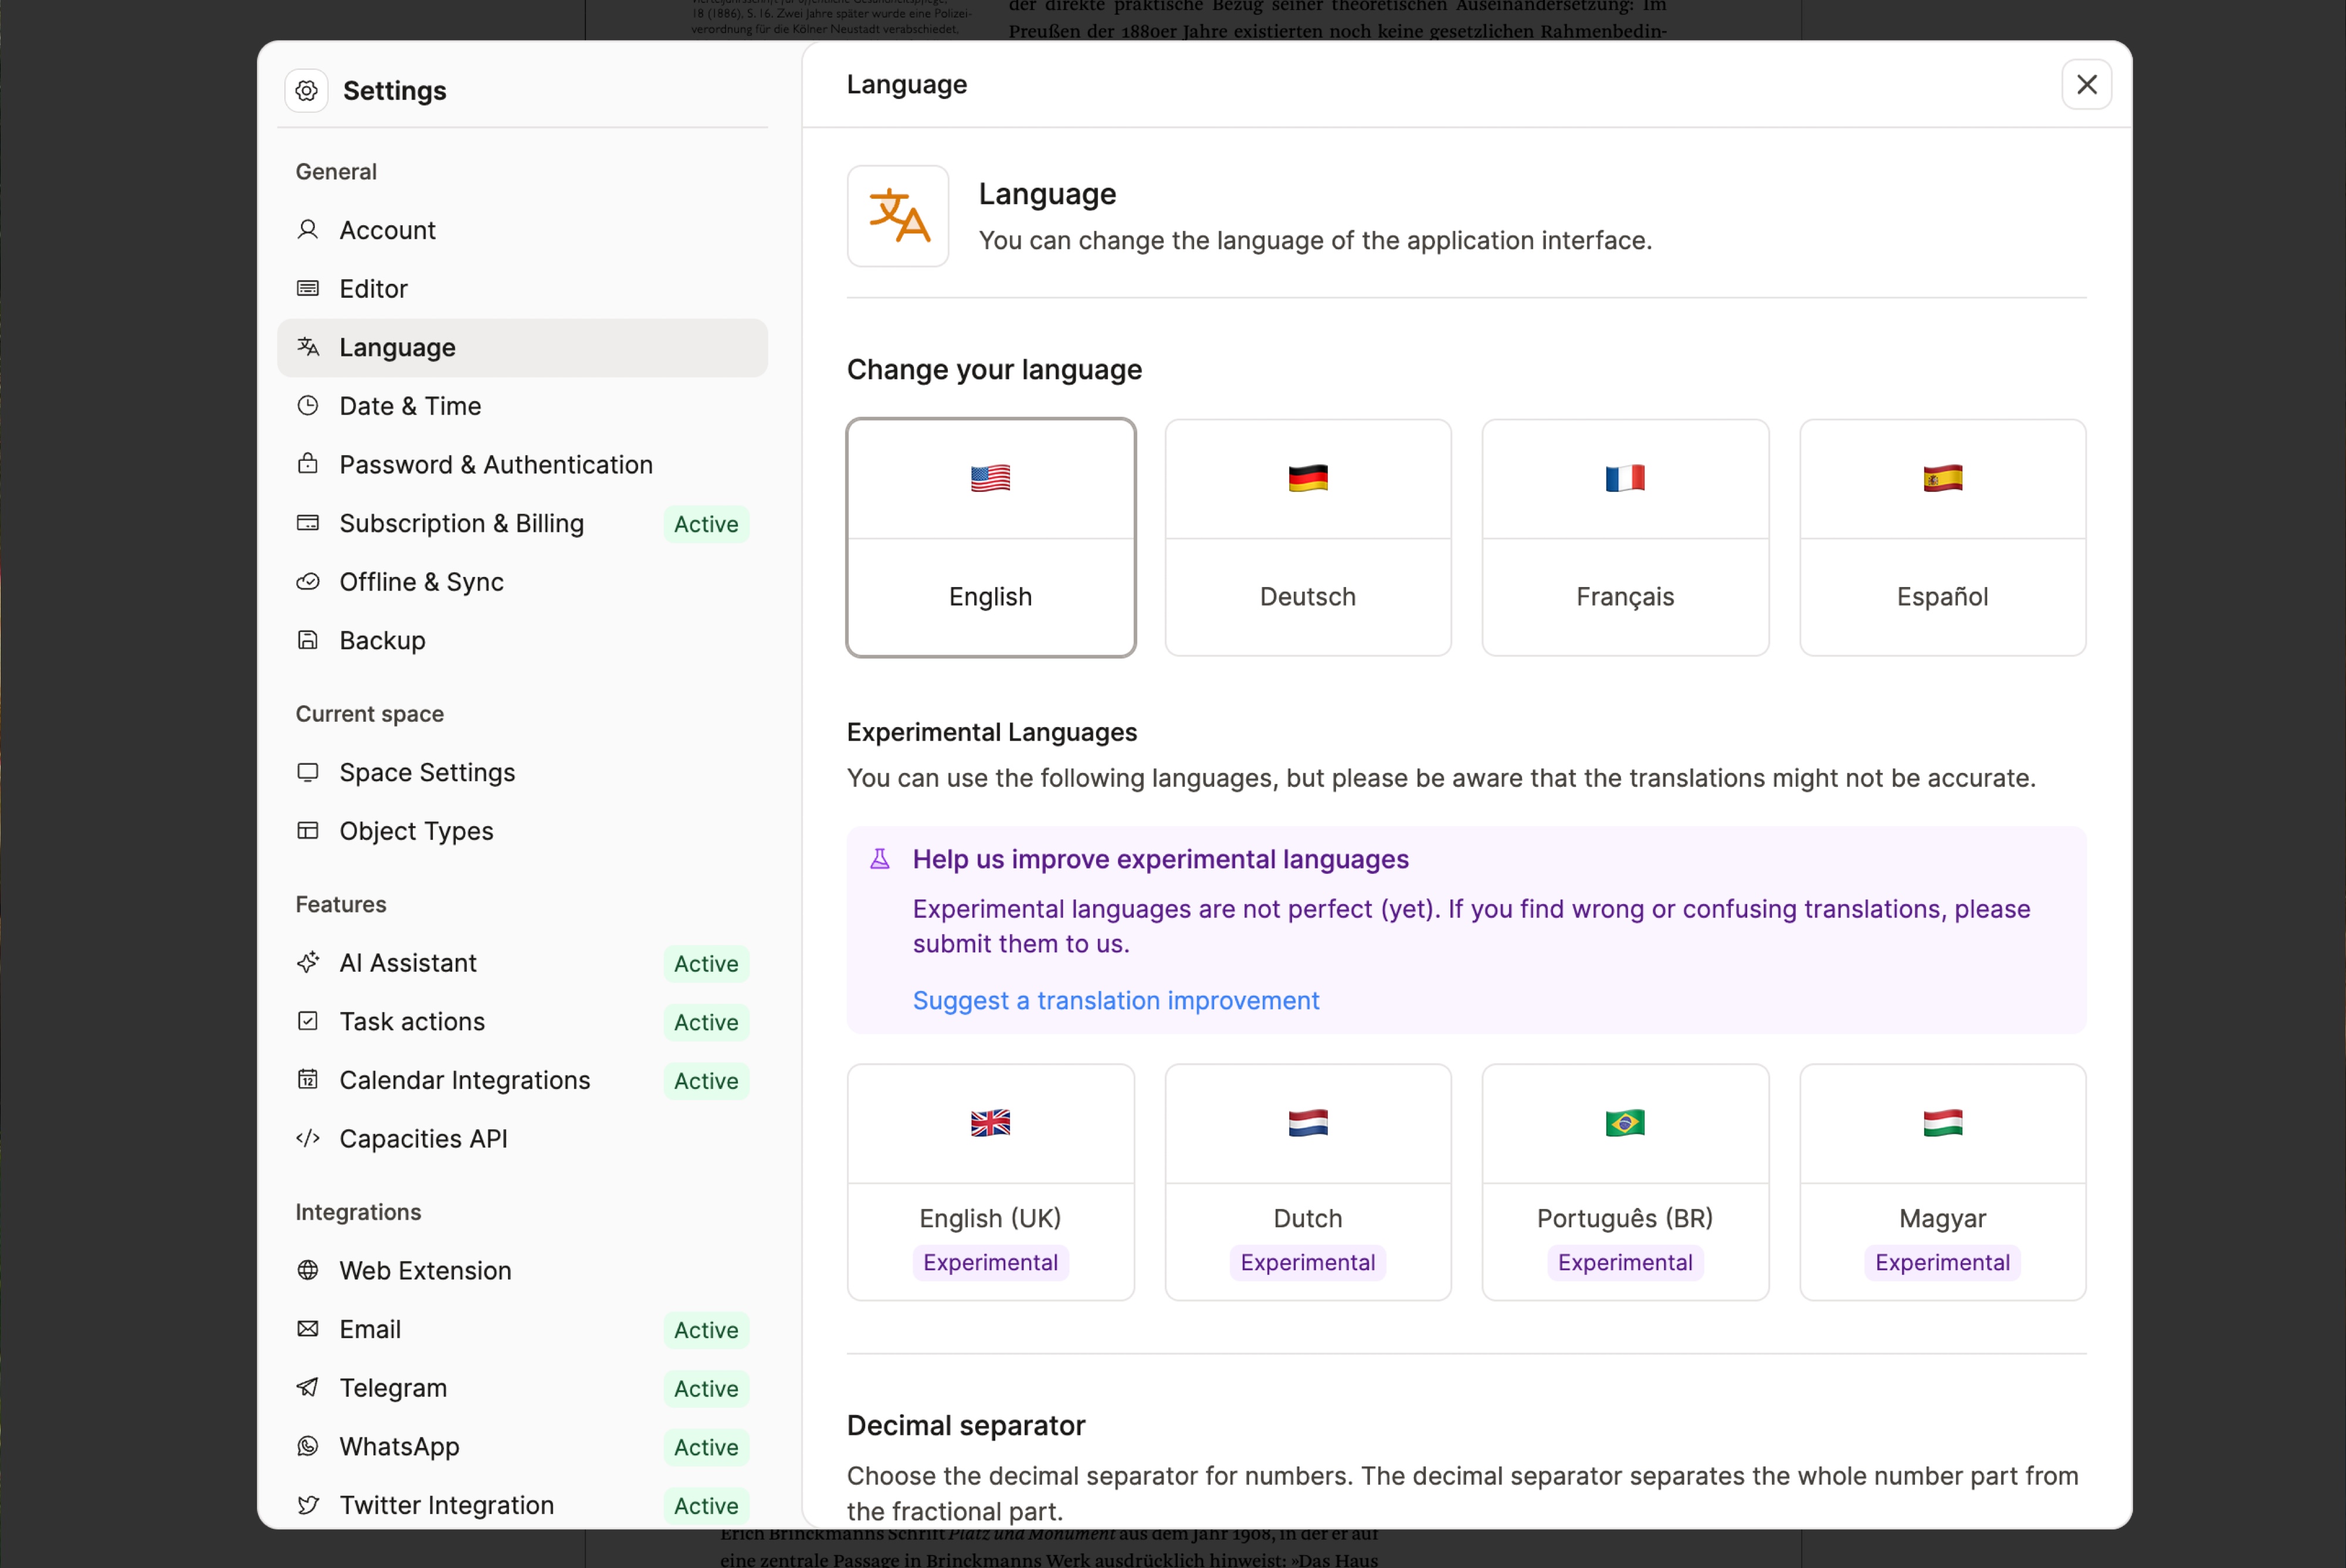Viewport: 2346px width, 1568px height.
Task: Click the Language translate icon in sidebar
Action: [308, 347]
